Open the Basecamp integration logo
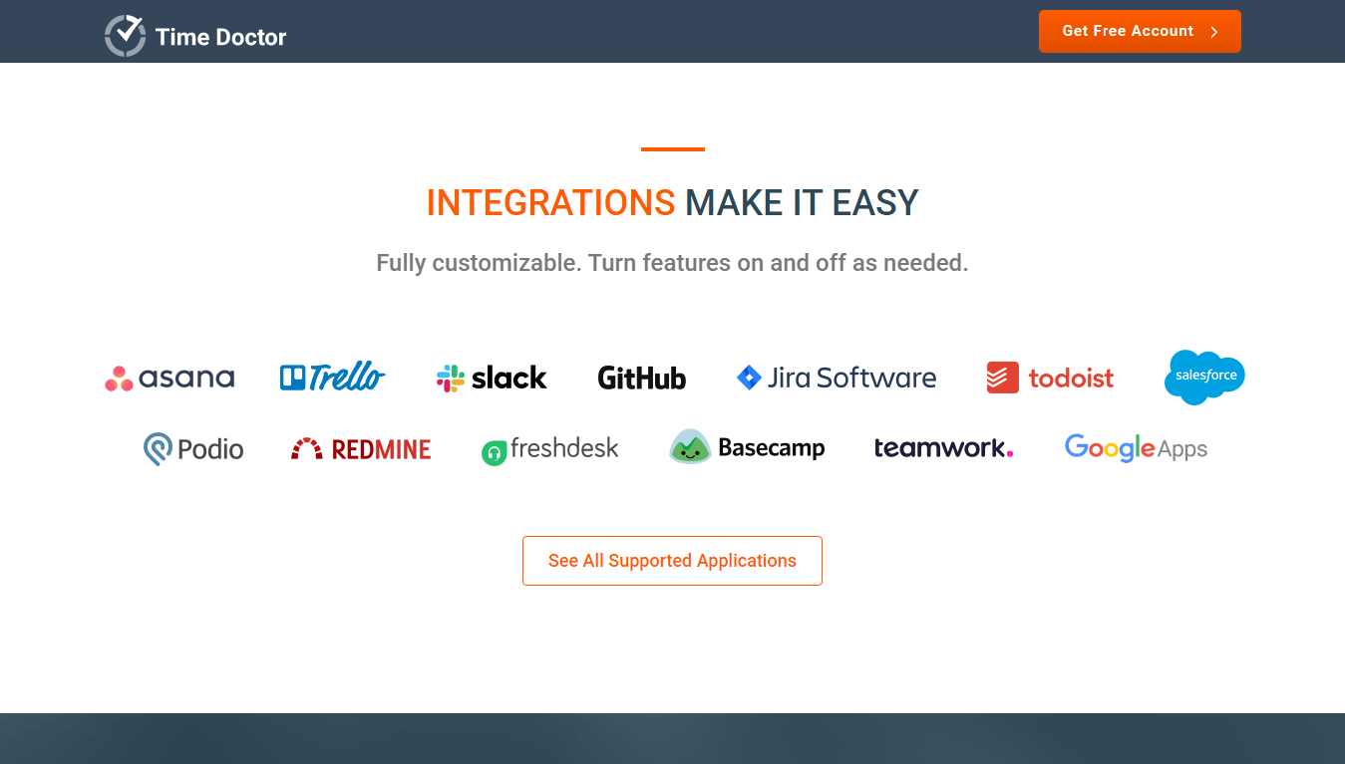The height and width of the screenshot is (764, 1345). [747, 447]
